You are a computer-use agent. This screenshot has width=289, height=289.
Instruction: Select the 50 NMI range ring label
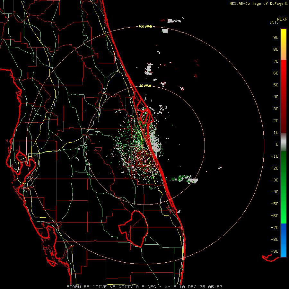click(x=145, y=86)
